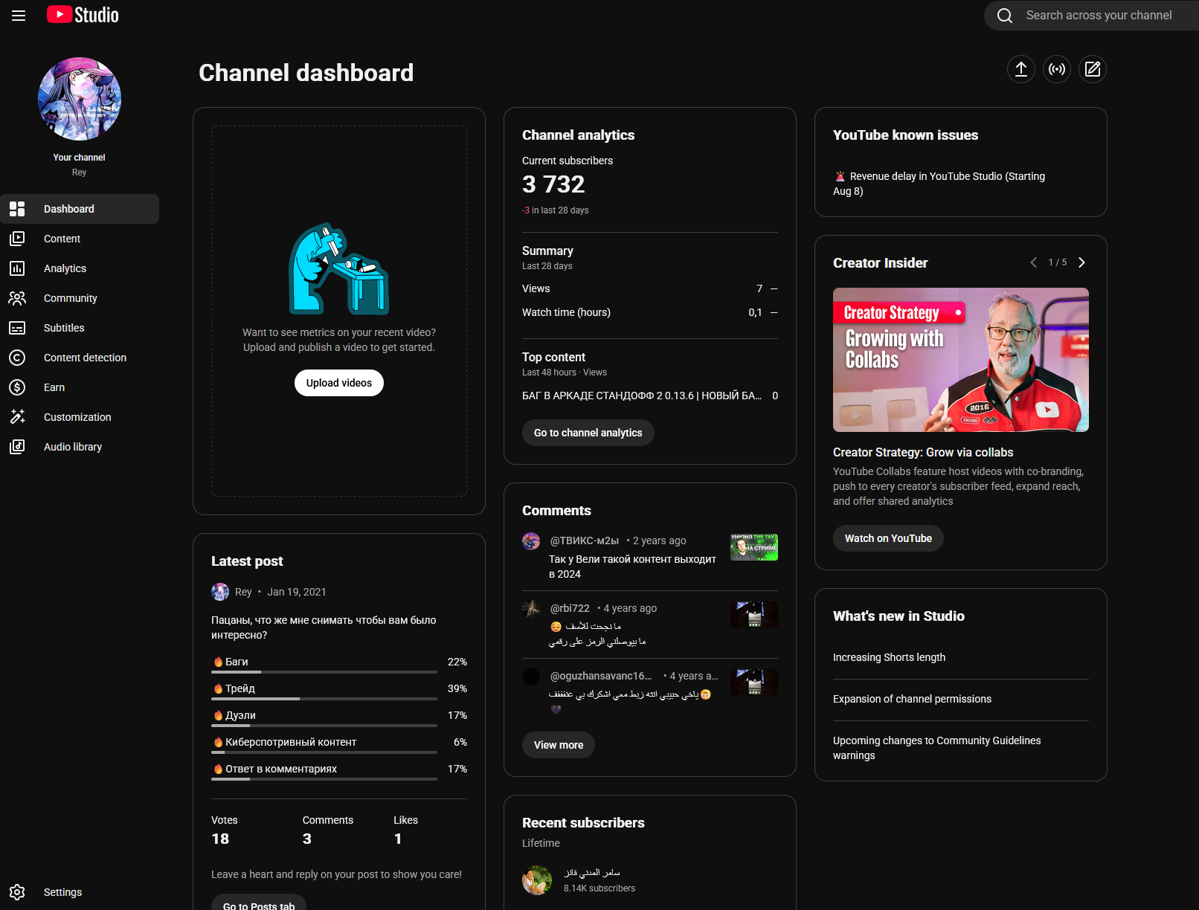The width and height of the screenshot is (1199, 910).
Task: Open Subtitles in sidebar menu
Action: point(80,328)
